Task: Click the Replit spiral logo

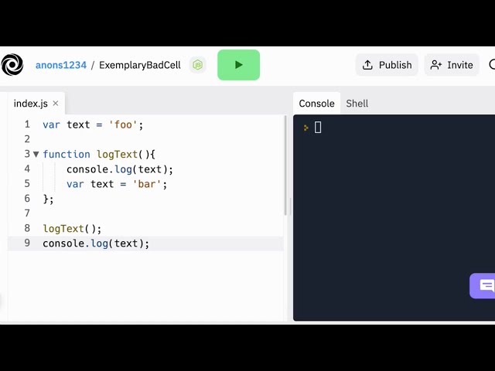Action: click(12, 65)
